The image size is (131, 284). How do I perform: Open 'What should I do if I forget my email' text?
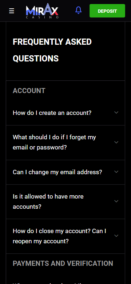pyautogui.click(x=54, y=142)
